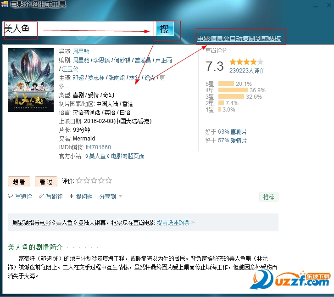Viewport: 334px width, 297px height.
Task: Click the 7.3 Douban score
Action: click(215, 66)
